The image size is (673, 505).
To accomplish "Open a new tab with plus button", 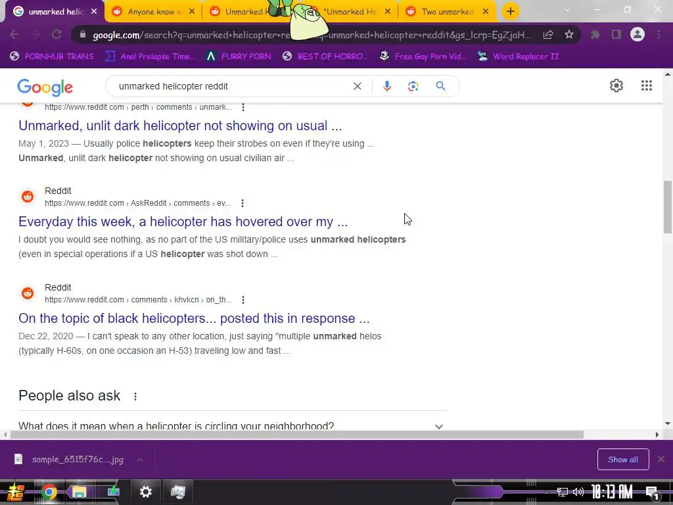I will pos(510,11).
